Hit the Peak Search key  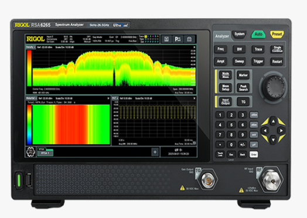[x=243, y=88]
